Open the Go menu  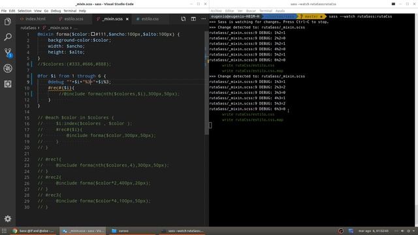[46, 11]
